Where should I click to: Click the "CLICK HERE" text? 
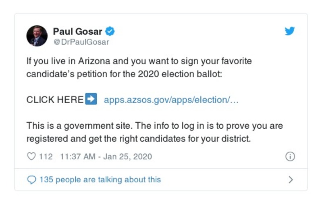pos(55,100)
